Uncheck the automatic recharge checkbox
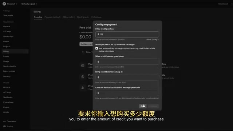The image size is (233, 131). [96, 48]
